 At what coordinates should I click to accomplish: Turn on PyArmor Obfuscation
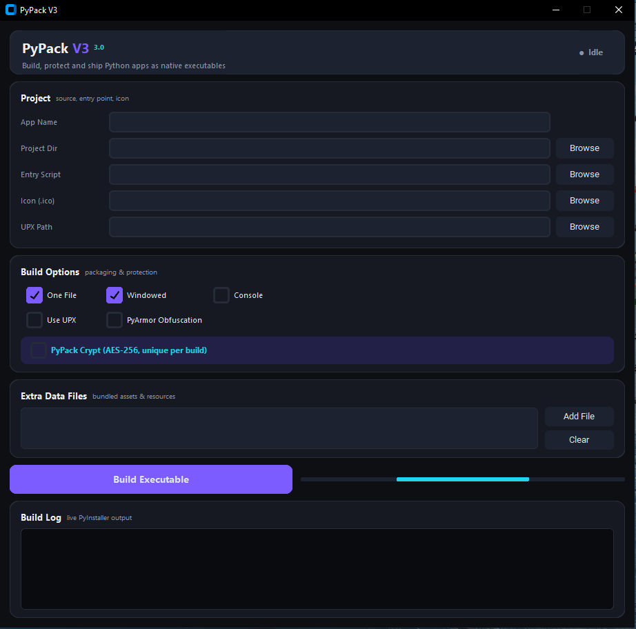tap(115, 320)
